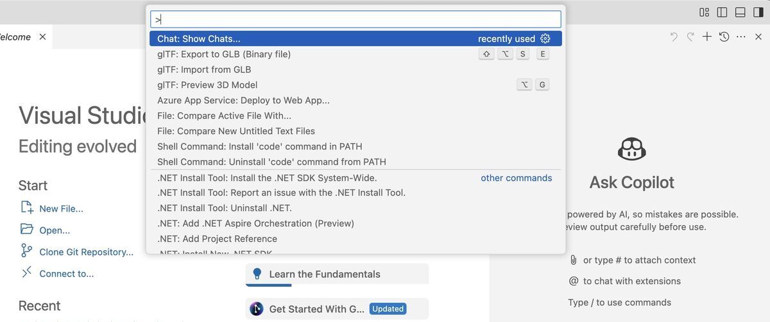
Task: Configure keybinding gear for Chat: Show Chats
Action: (x=545, y=38)
